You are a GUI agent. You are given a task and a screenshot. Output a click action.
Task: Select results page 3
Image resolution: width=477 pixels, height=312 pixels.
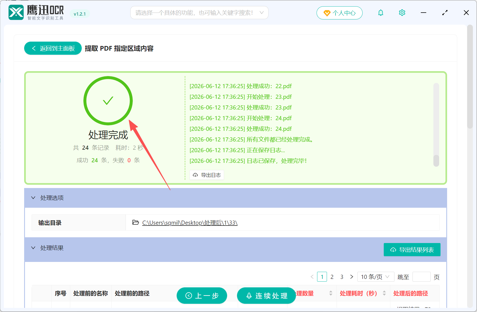pos(342,277)
